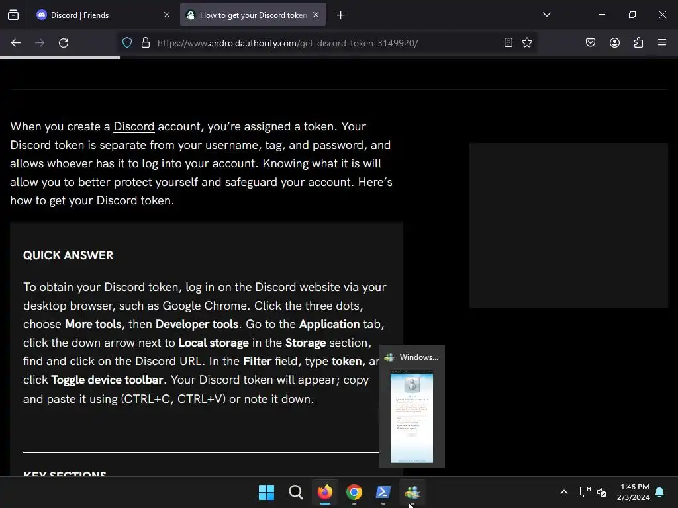Screen dimensions: 678x508
Task: Open the Firefox application menu
Action: click(x=662, y=43)
